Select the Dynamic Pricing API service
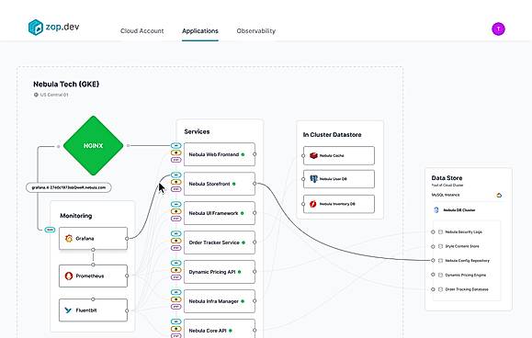The image size is (532, 338). pyautogui.click(x=220, y=272)
